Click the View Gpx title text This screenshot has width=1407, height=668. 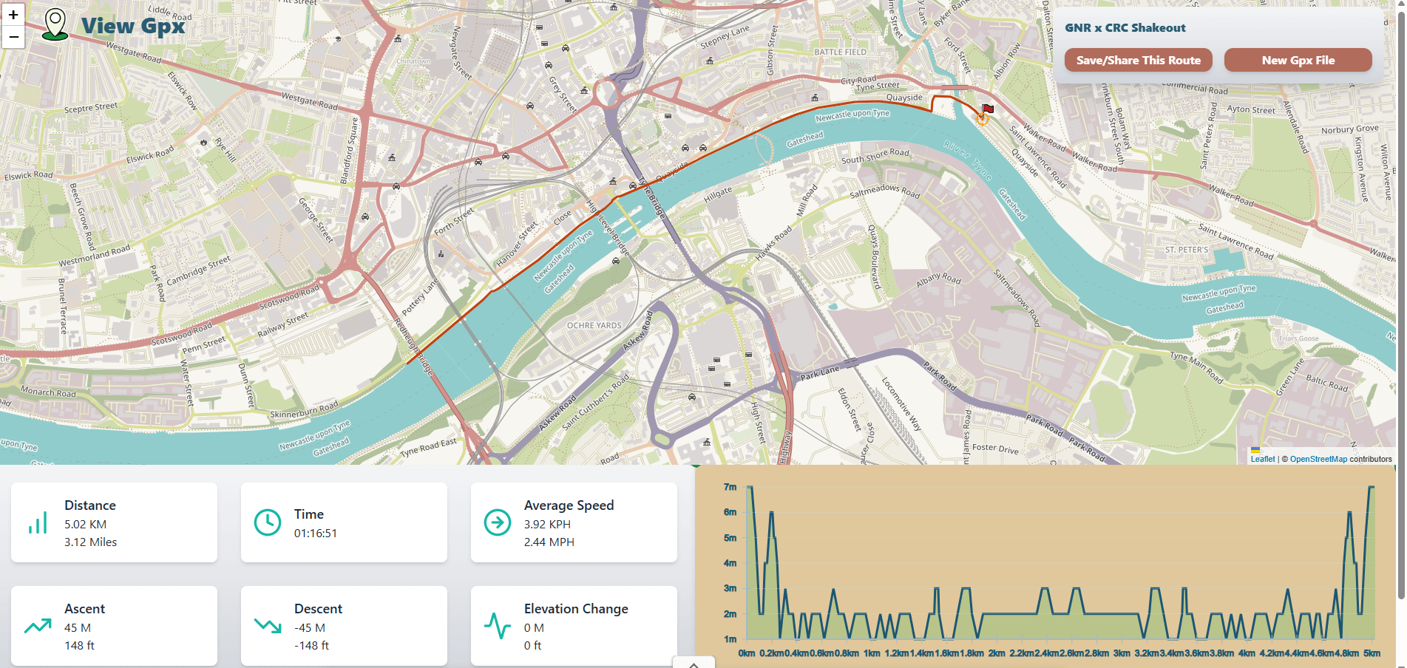click(x=133, y=26)
